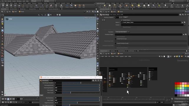Click the search icon in floating Subnetwork window
Screen dimensions: 189x106
click(x=96, y=80)
